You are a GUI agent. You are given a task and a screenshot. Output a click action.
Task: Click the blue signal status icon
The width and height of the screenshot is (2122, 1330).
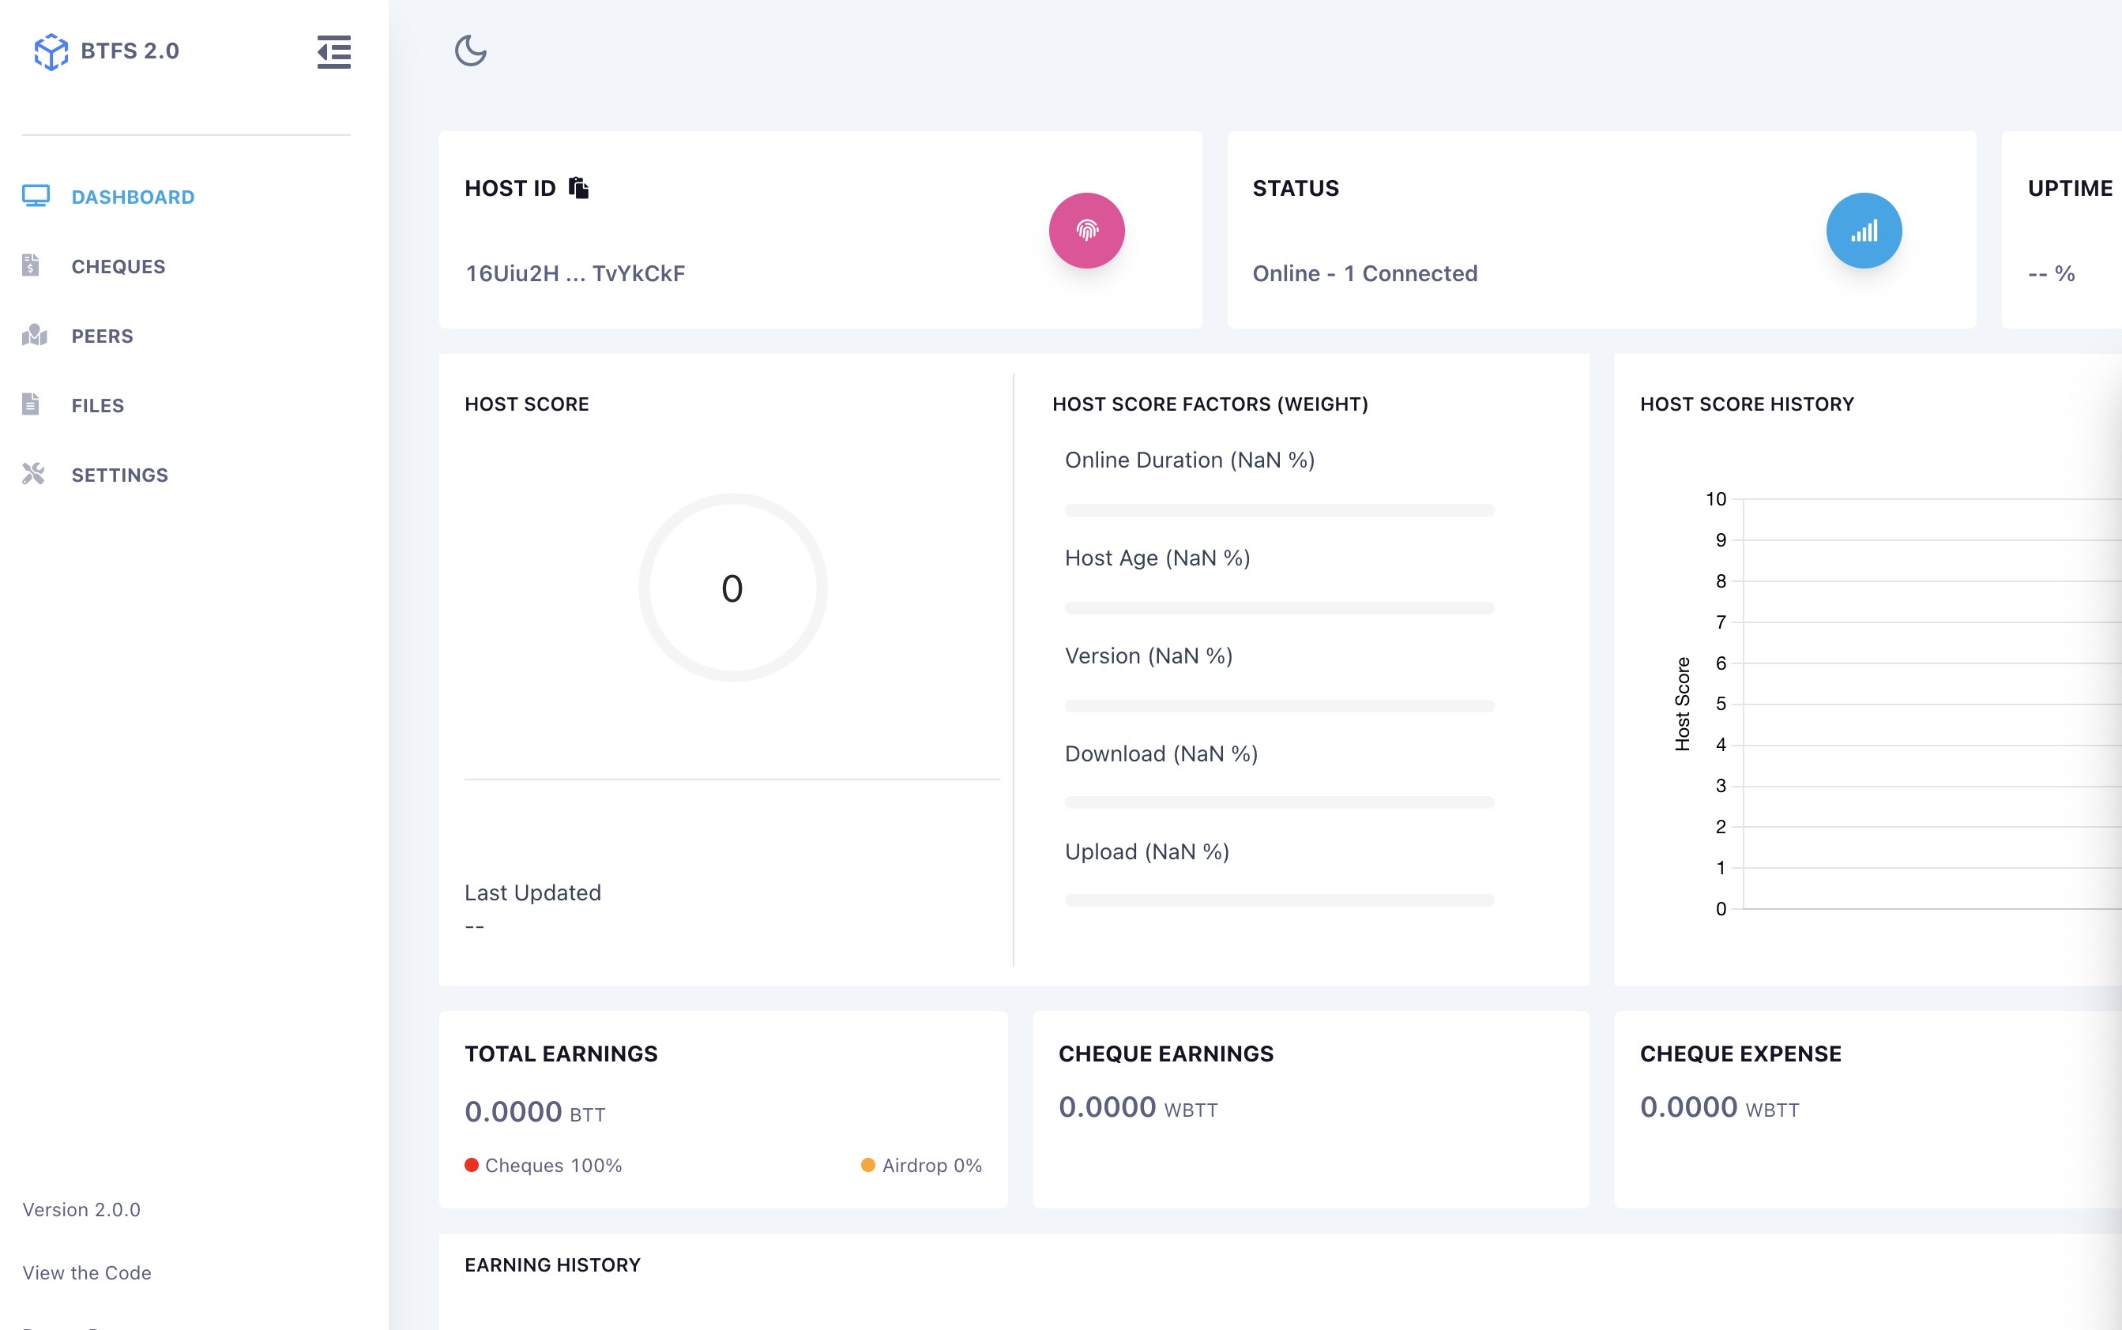pyautogui.click(x=1864, y=231)
